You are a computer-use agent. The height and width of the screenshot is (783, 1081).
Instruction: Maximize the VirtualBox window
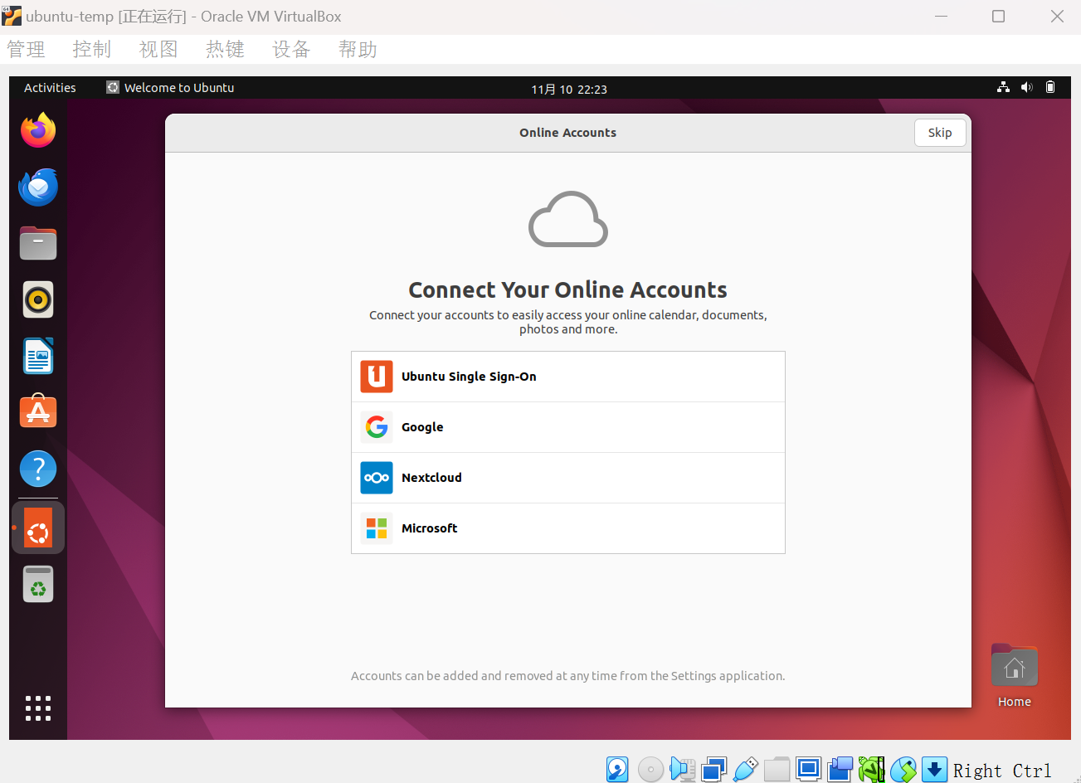[x=999, y=17]
